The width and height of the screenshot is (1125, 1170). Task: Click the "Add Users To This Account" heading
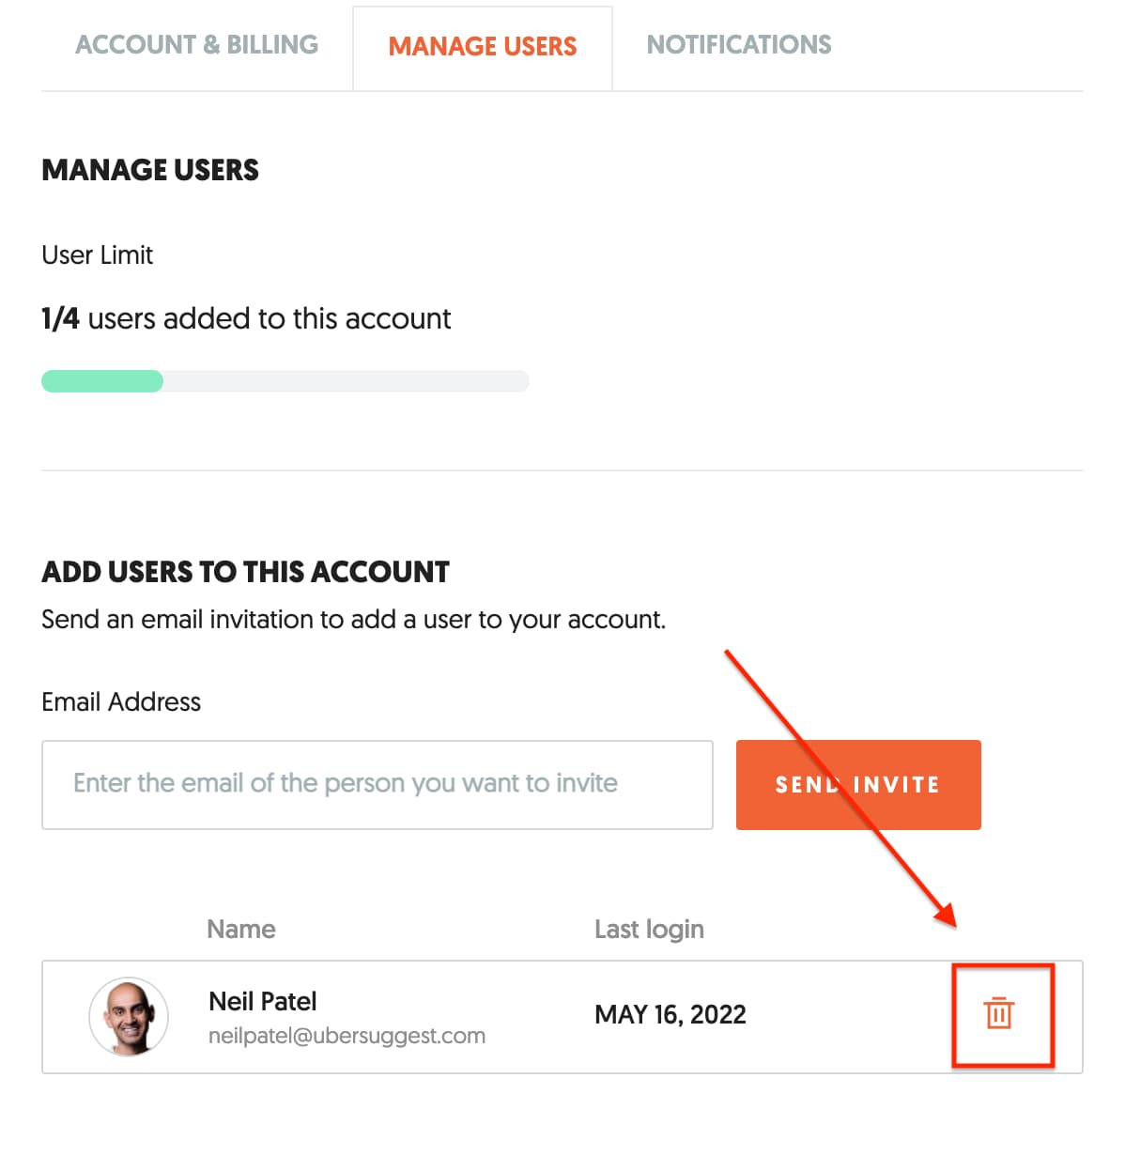[245, 572]
